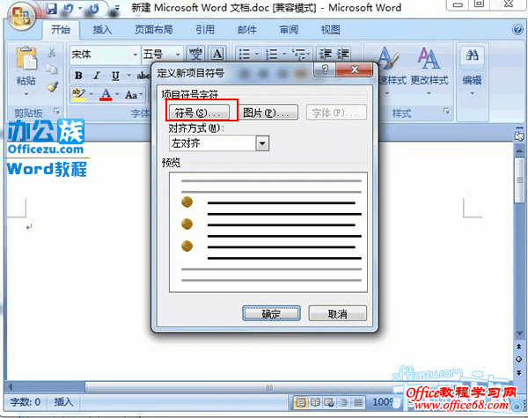Apply numbered list formatting
The width and height of the screenshot is (528, 418).
(x=271, y=54)
